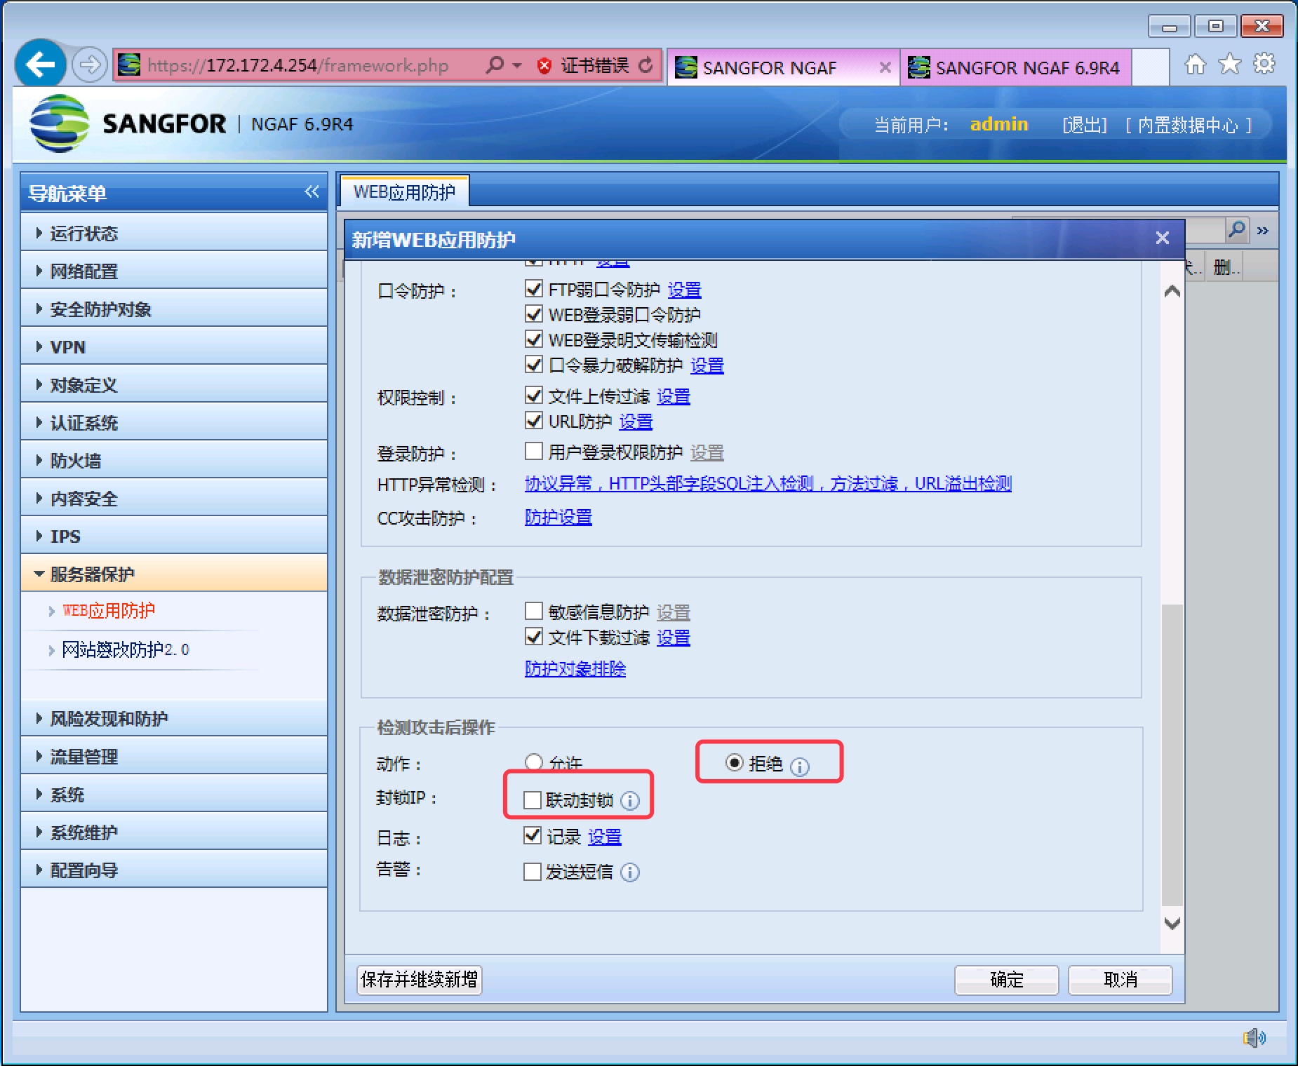Collapse the 服务器保护 menu section
This screenshot has height=1066, width=1298.
point(174,574)
